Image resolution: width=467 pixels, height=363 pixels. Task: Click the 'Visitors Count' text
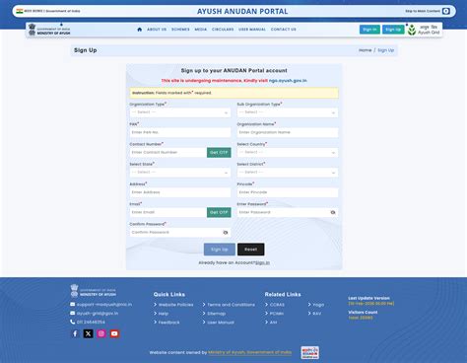click(363, 313)
